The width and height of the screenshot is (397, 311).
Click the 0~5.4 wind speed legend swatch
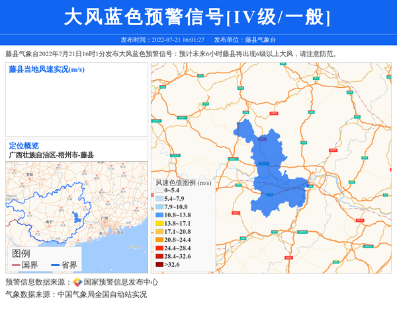159,190
